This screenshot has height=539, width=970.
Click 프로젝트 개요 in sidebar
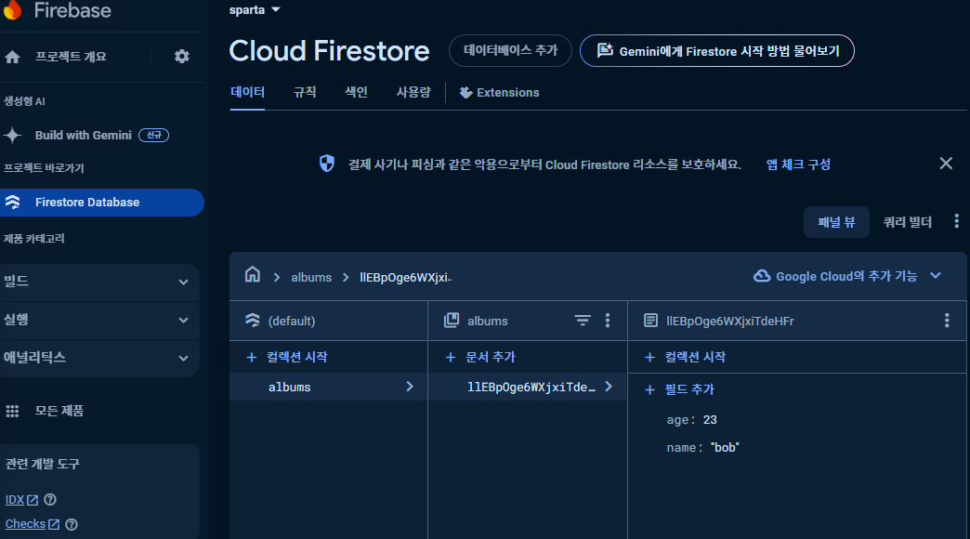[71, 57]
